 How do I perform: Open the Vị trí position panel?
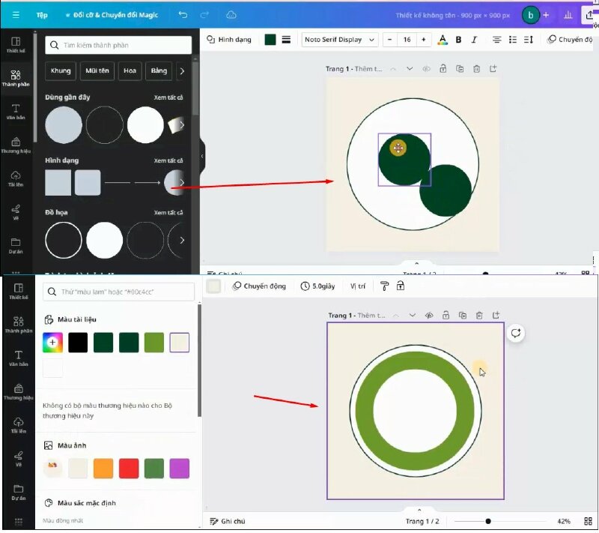pos(358,286)
